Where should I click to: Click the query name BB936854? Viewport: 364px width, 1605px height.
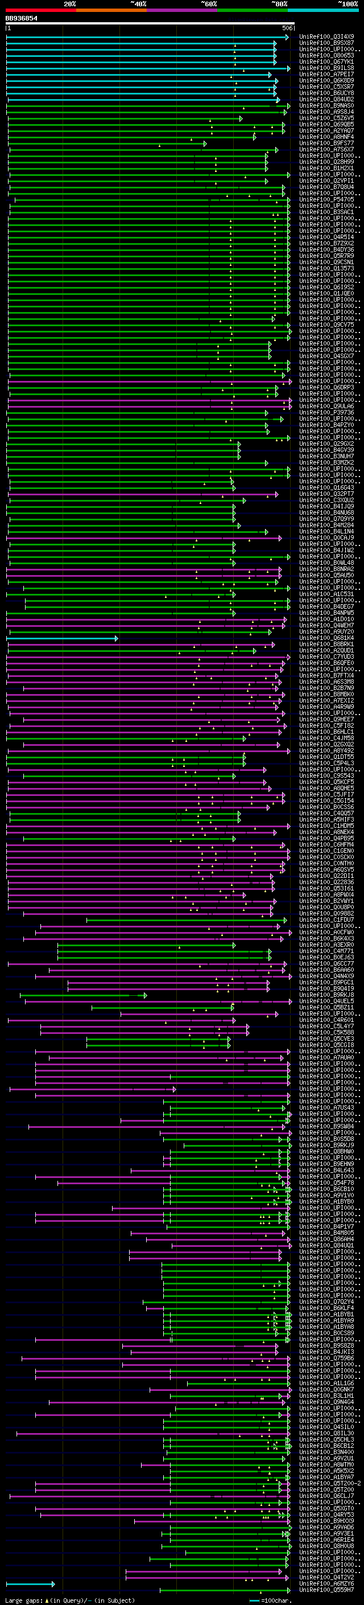pyautogui.click(x=21, y=18)
